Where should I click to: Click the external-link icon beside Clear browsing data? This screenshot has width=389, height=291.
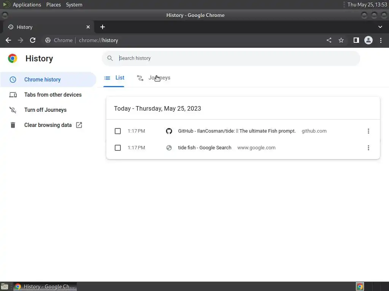[79, 125]
